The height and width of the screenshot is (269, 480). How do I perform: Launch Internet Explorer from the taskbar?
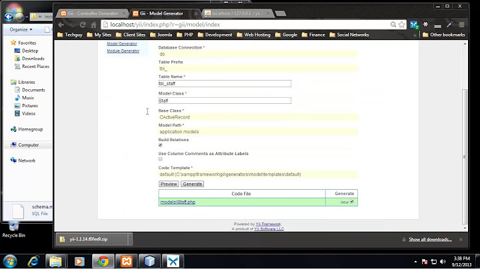[x=33, y=262]
